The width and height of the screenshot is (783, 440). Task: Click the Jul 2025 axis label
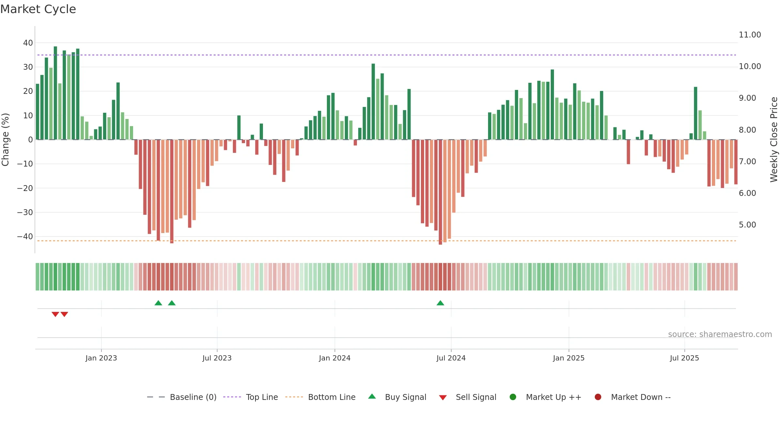pos(684,358)
